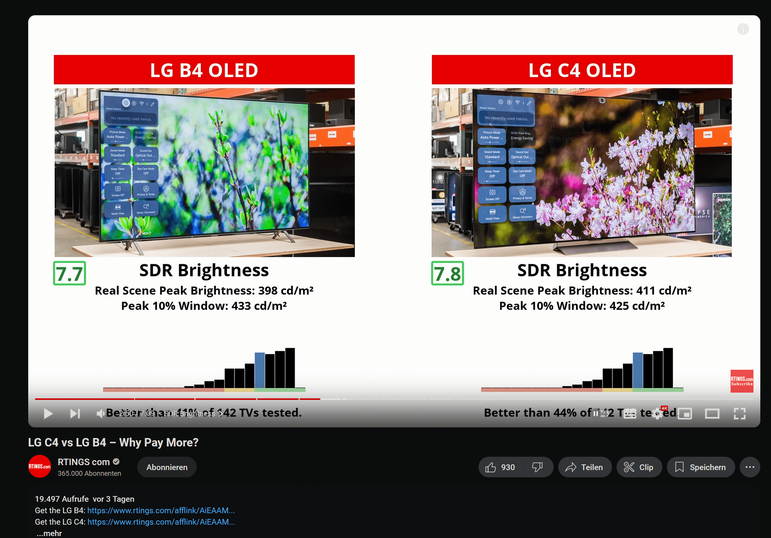Toggle subtitles in the player
Image resolution: width=771 pixels, height=538 pixels.
(630, 414)
